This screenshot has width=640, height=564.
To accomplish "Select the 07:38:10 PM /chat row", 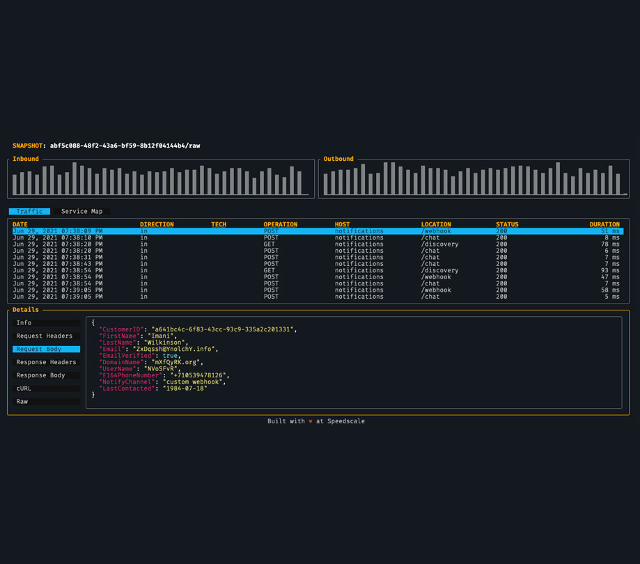I will point(318,237).
